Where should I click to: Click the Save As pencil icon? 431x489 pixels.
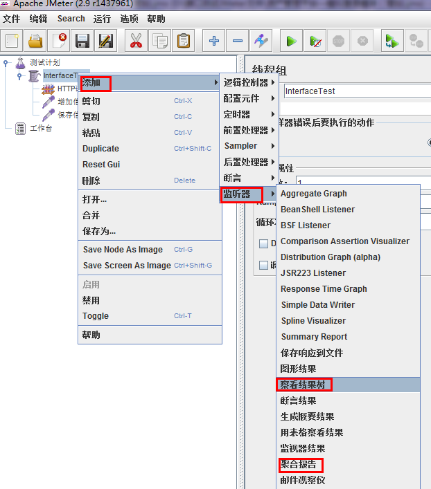(106, 41)
